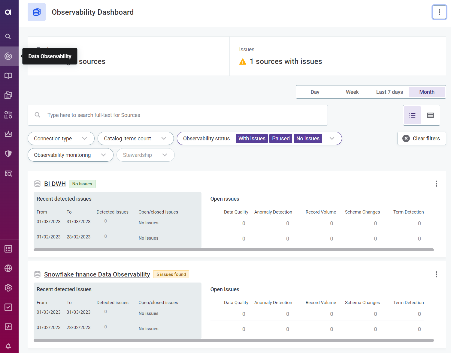This screenshot has height=353, width=451.
Task: Expand the Connection type filter dropdown
Action: pyautogui.click(x=61, y=139)
